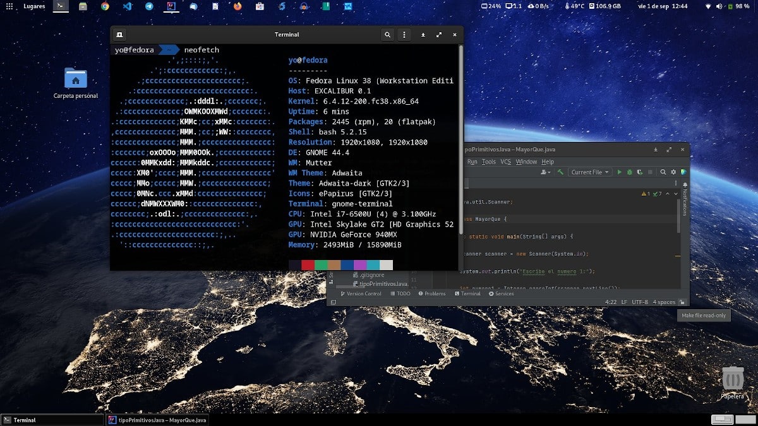Open IDE settings gear in IntelliJ toolbar
The height and width of the screenshot is (426, 758).
pyautogui.click(x=673, y=172)
